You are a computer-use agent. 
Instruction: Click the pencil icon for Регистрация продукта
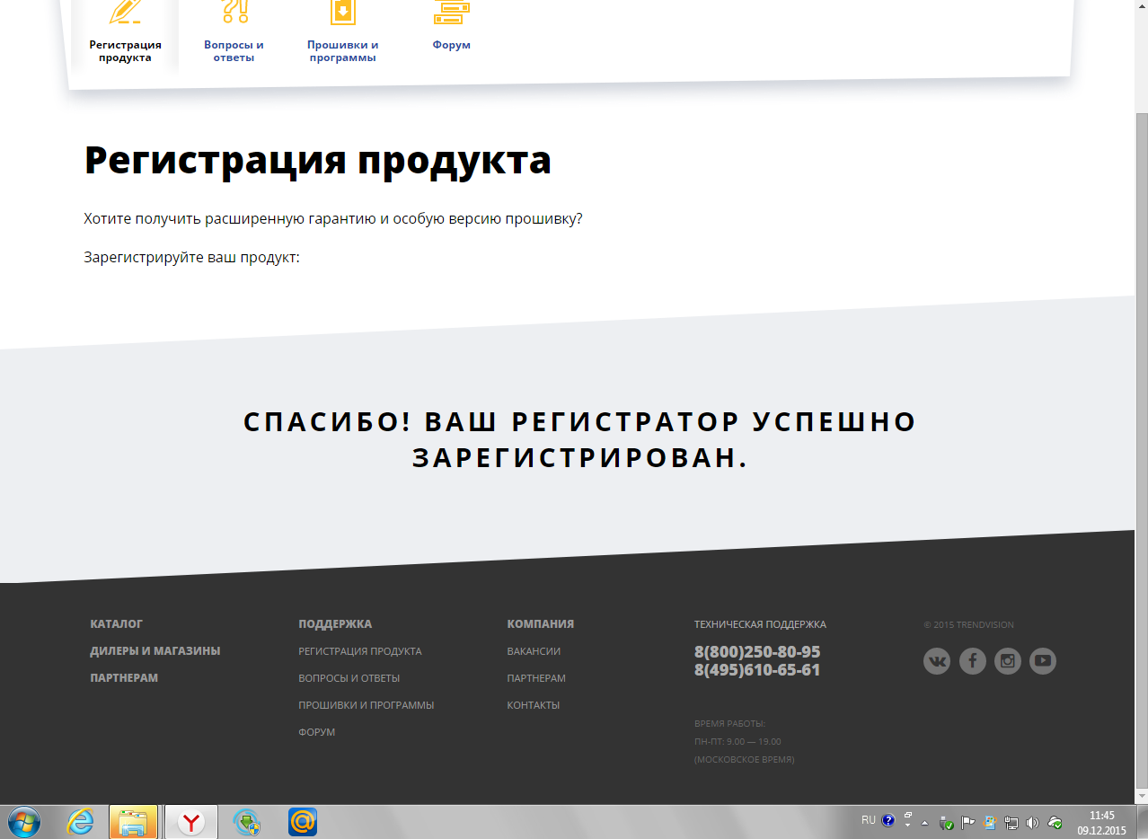pyautogui.click(x=125, y=11)
